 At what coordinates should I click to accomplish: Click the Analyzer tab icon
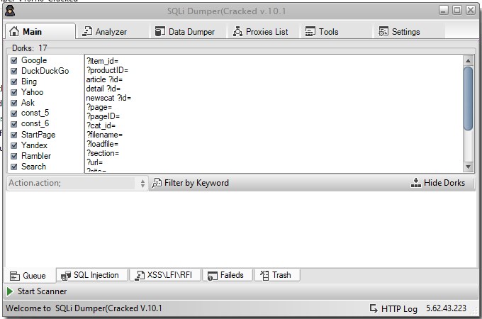point(87,31)
